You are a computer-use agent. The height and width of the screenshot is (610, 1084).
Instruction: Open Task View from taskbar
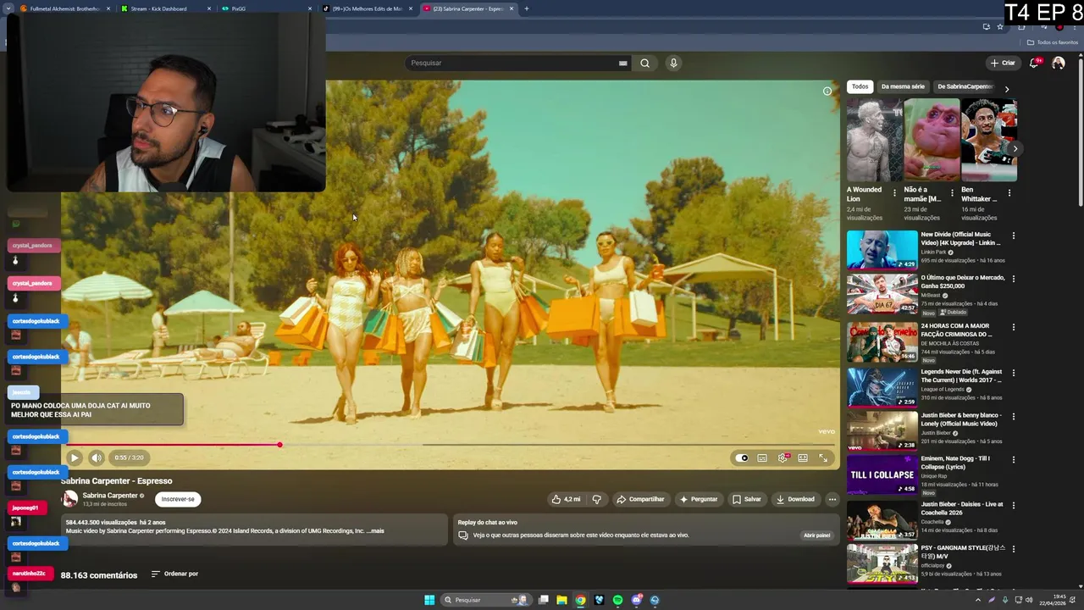[x=543, y=600]
